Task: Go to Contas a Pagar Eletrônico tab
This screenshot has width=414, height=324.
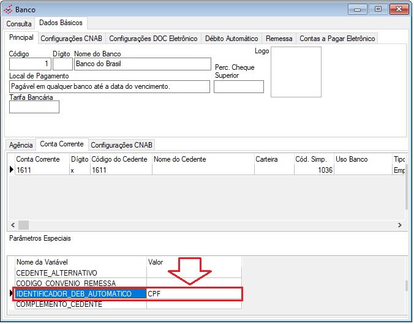Action: [x=336, y=39]
